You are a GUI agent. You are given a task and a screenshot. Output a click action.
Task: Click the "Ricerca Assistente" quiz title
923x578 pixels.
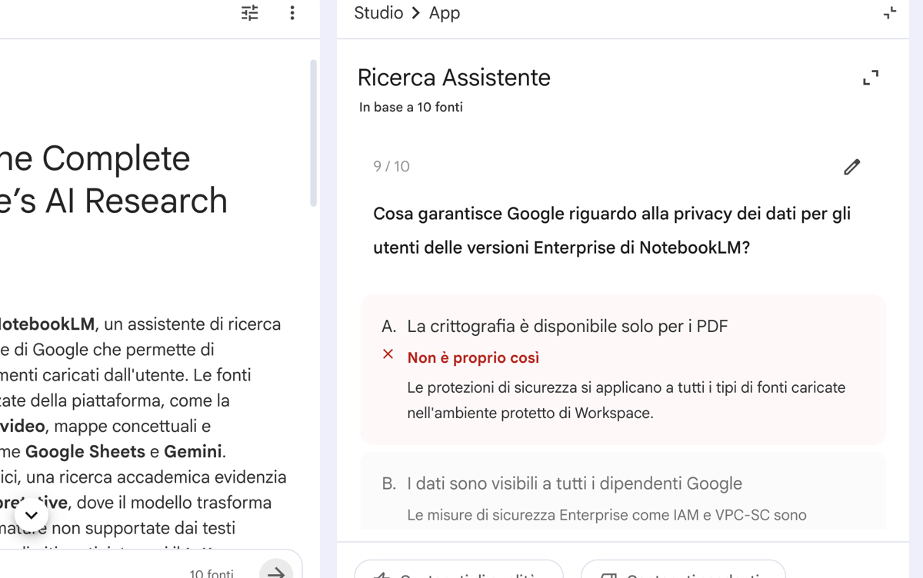[454, 78]
